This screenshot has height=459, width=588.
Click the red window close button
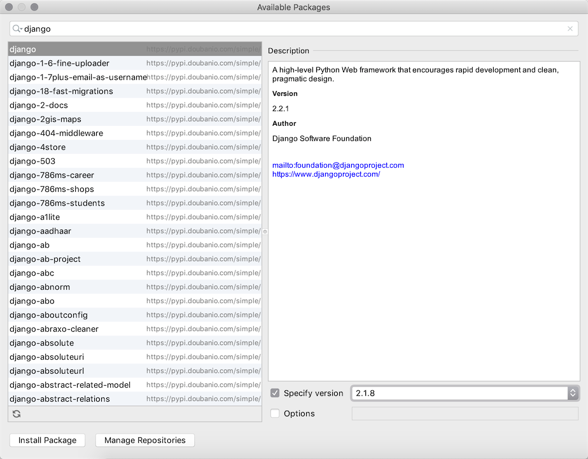pos(9,7)
